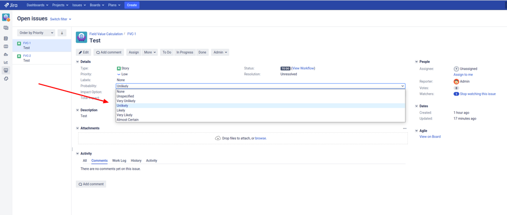The image size is (507, 215).
Task: Click the story icon beside FVC-1
Action: pyautogui.click(x=19, y=43)
